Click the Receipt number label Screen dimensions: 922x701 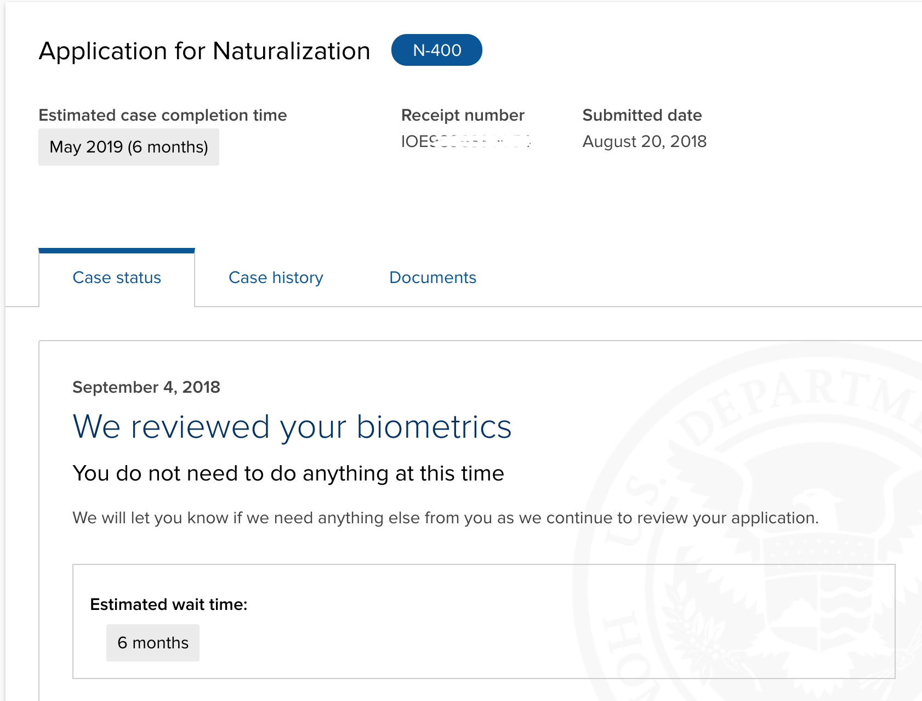pos(463,115)
